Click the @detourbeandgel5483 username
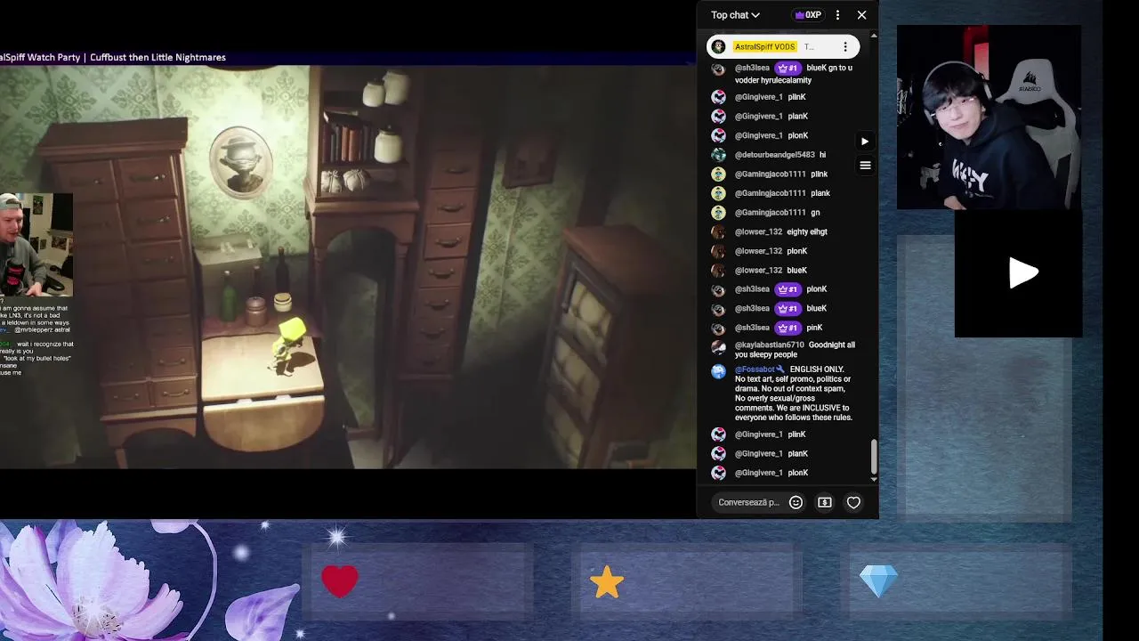This screenshot has width=1139, height=641. pyautogui.click(x=774, y=155)
